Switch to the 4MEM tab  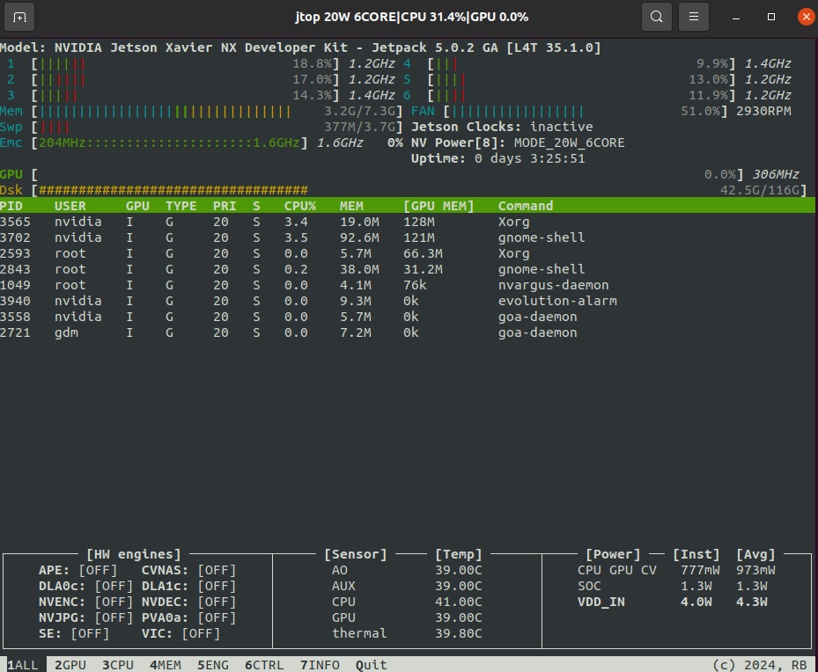pos(166,665)
